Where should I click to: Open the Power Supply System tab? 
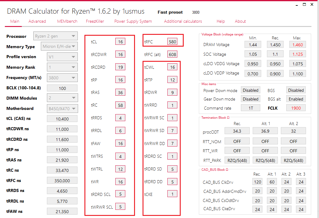click(x=133, y=21)
